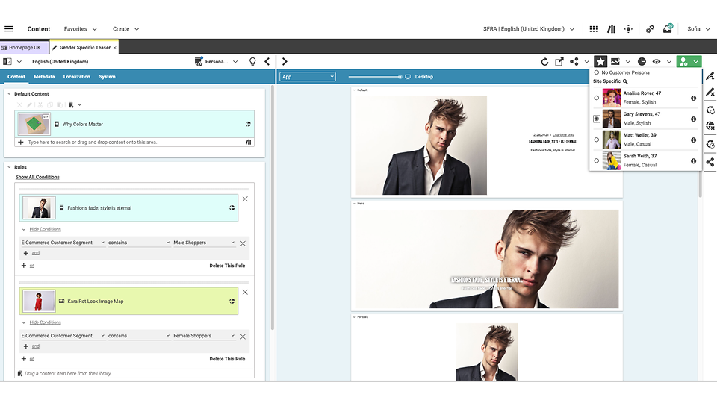Select Sarah Veith persona radio button
Image resolution: width=717 pixels, height=403 pixels.
[596, 161]
